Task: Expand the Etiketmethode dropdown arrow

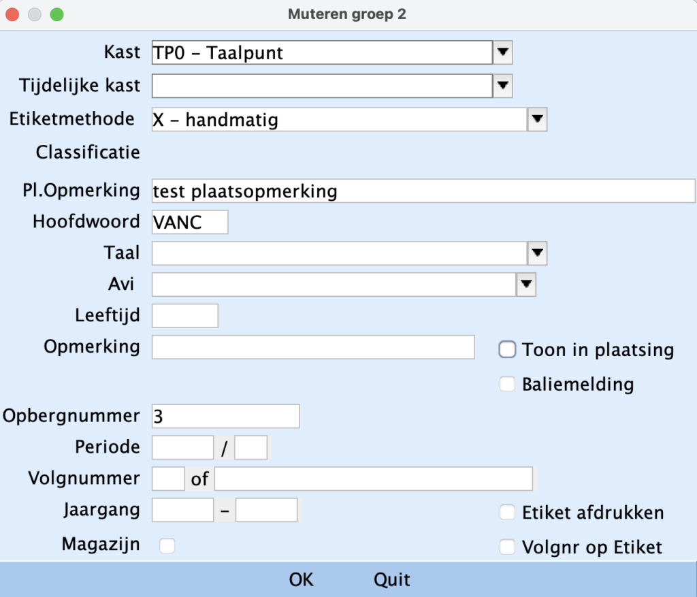Action: 538,120
